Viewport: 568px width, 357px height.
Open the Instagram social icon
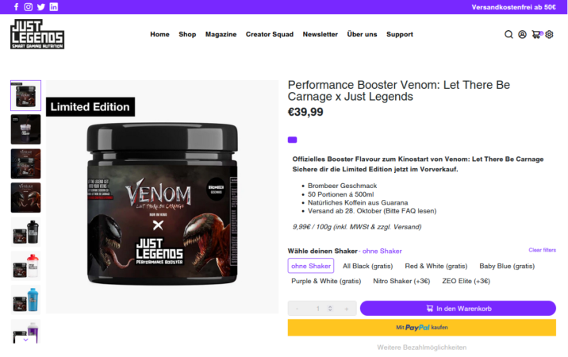tap(29, 7)
